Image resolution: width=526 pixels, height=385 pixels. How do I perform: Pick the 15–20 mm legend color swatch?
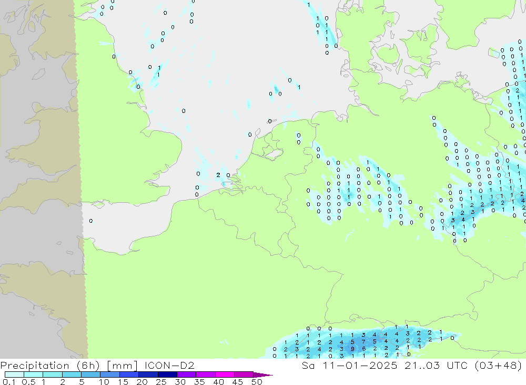(129, 374)
